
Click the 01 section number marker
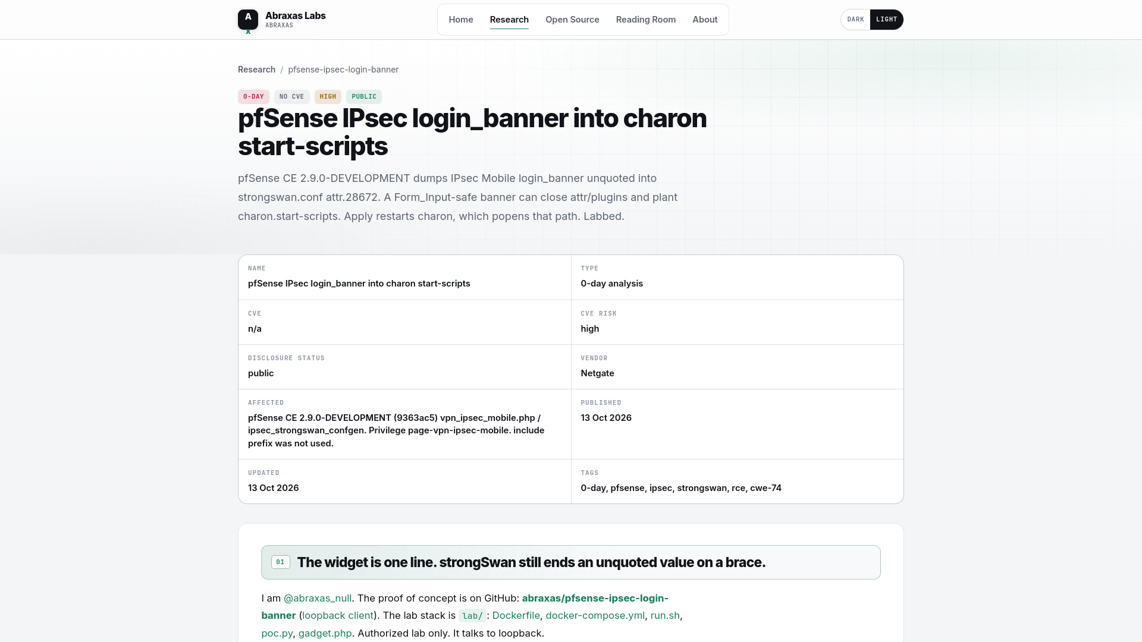click(280, 562)
